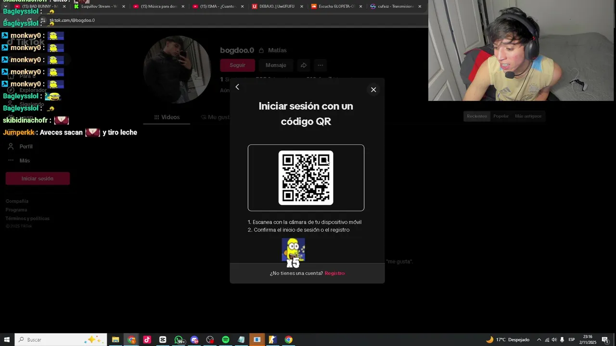Open the site info icon in address bar
Image resolution: width=616 pixels, height=346 pixels.
pos(43,21)
